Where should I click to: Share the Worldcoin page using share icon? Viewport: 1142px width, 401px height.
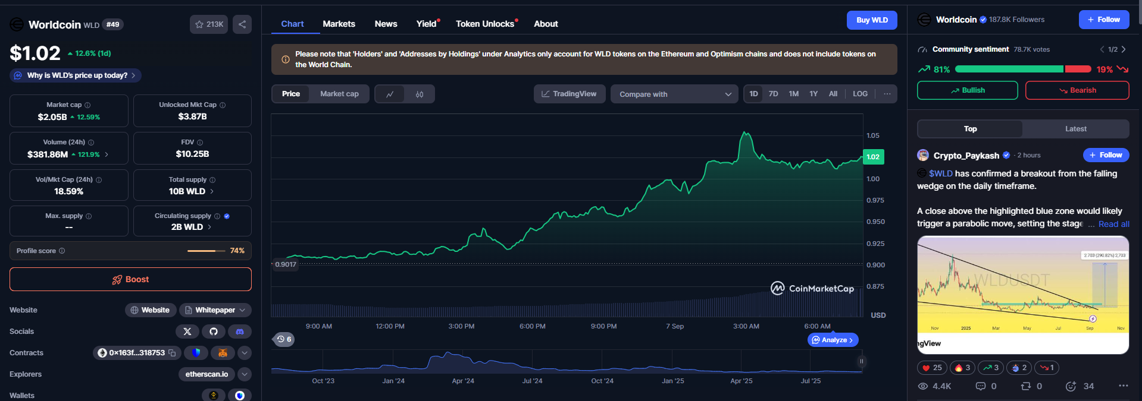point(242,24)
